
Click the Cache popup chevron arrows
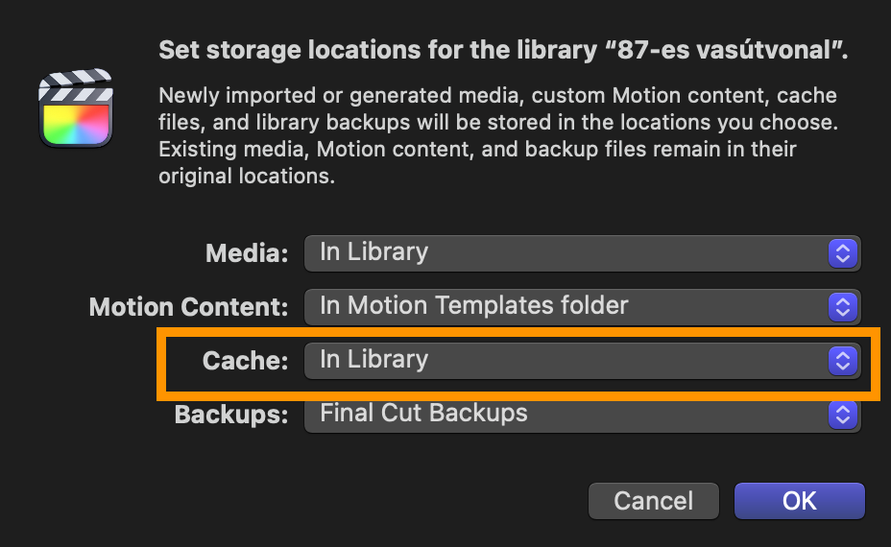point(843,361)
